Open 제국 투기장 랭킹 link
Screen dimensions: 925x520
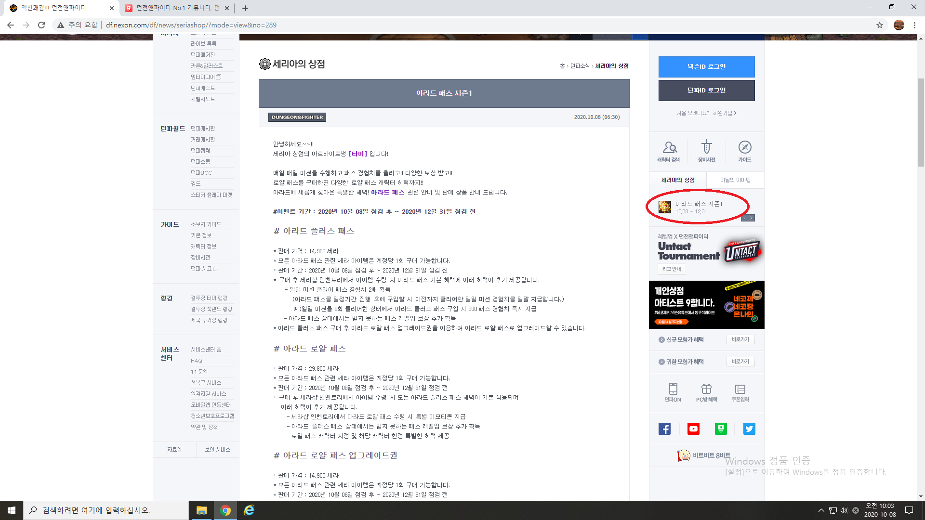point(209,320)
